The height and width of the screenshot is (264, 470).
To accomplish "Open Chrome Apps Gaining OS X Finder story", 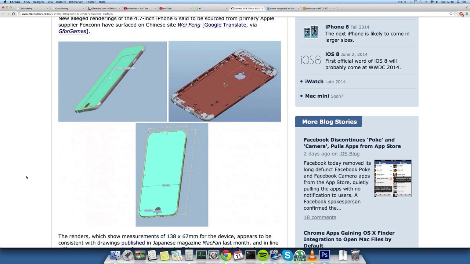I will pos(349,239).
